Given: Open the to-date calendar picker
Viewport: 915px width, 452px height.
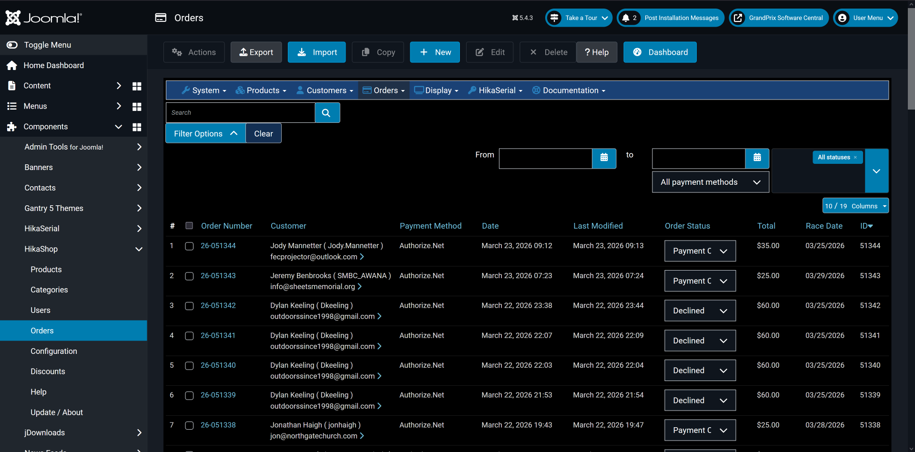Looking at the screenshot, I should click(757, 158).
